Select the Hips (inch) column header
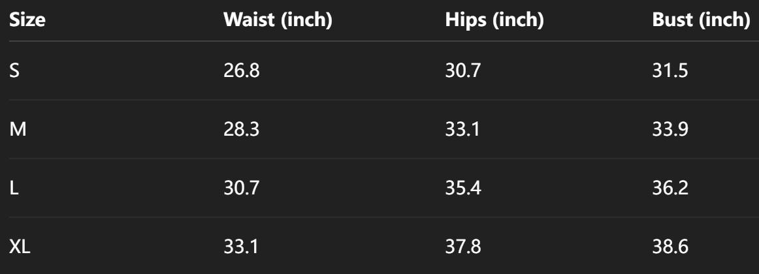 494,20
